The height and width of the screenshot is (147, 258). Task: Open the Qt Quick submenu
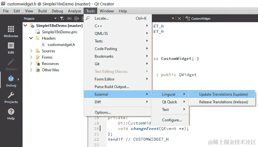point(170,102)
